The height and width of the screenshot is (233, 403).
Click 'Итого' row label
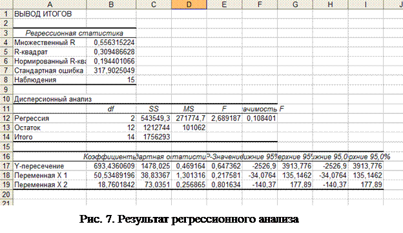50,137
